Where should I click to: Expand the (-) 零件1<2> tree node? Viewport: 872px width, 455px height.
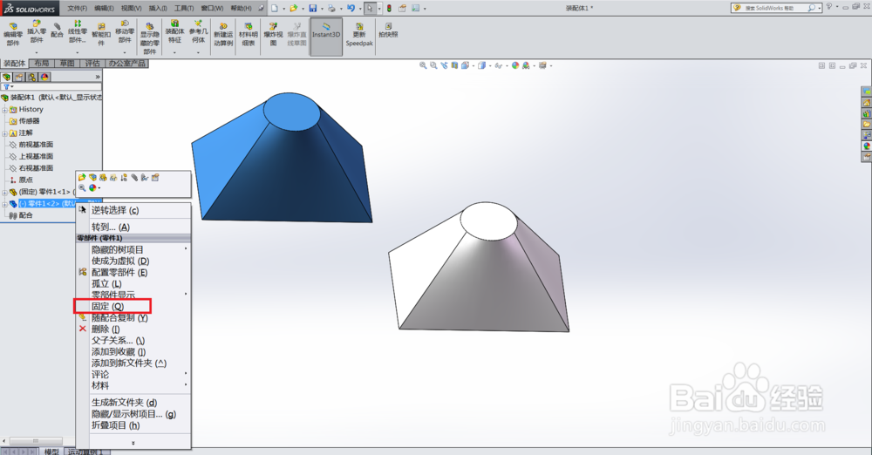pyautogui.click(x=4, y=204)
